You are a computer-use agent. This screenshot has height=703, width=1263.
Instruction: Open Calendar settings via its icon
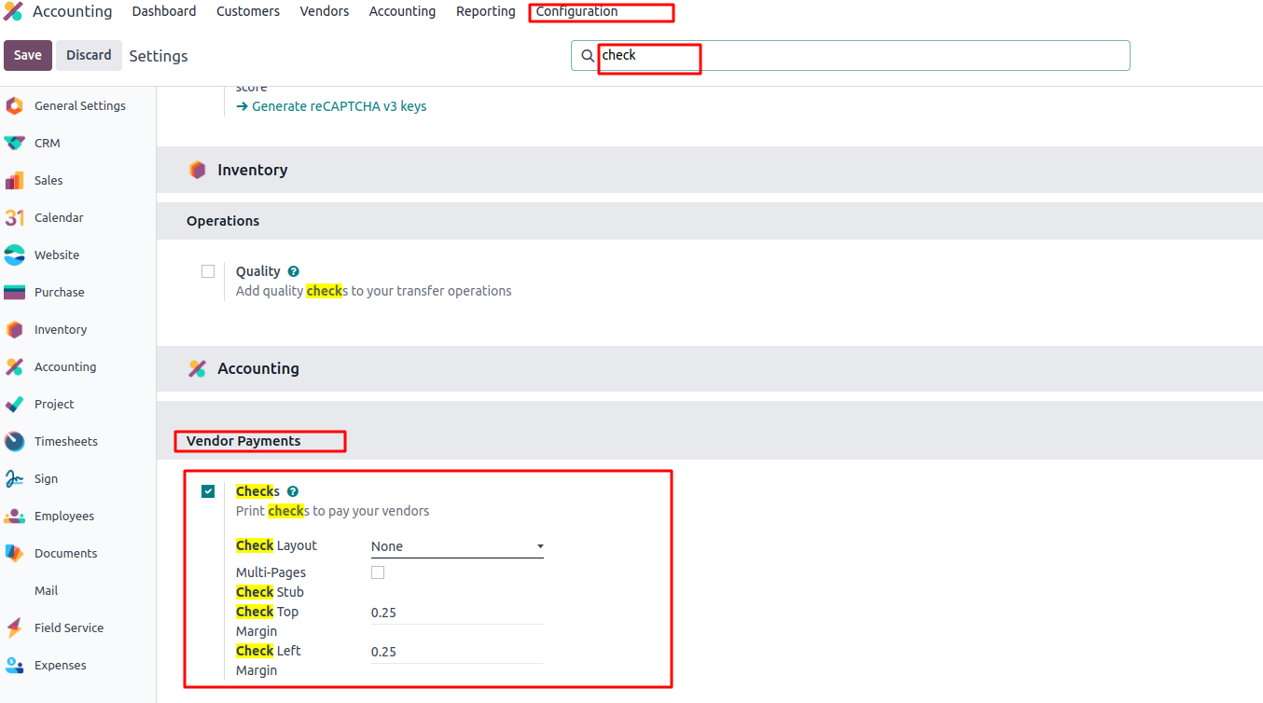[14, 218]
